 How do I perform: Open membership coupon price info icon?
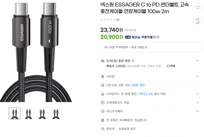coord(158,37)
